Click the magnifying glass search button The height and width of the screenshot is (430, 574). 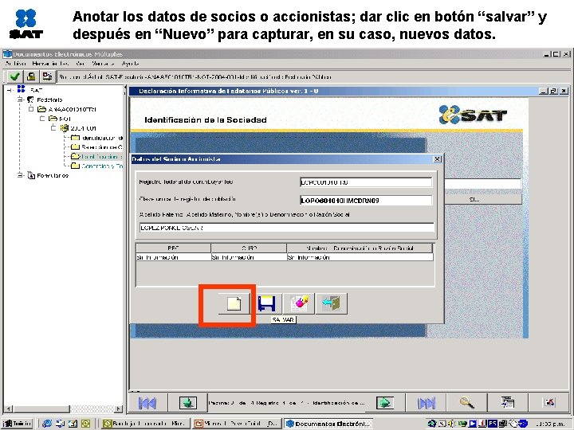click(x=466, y=403)
